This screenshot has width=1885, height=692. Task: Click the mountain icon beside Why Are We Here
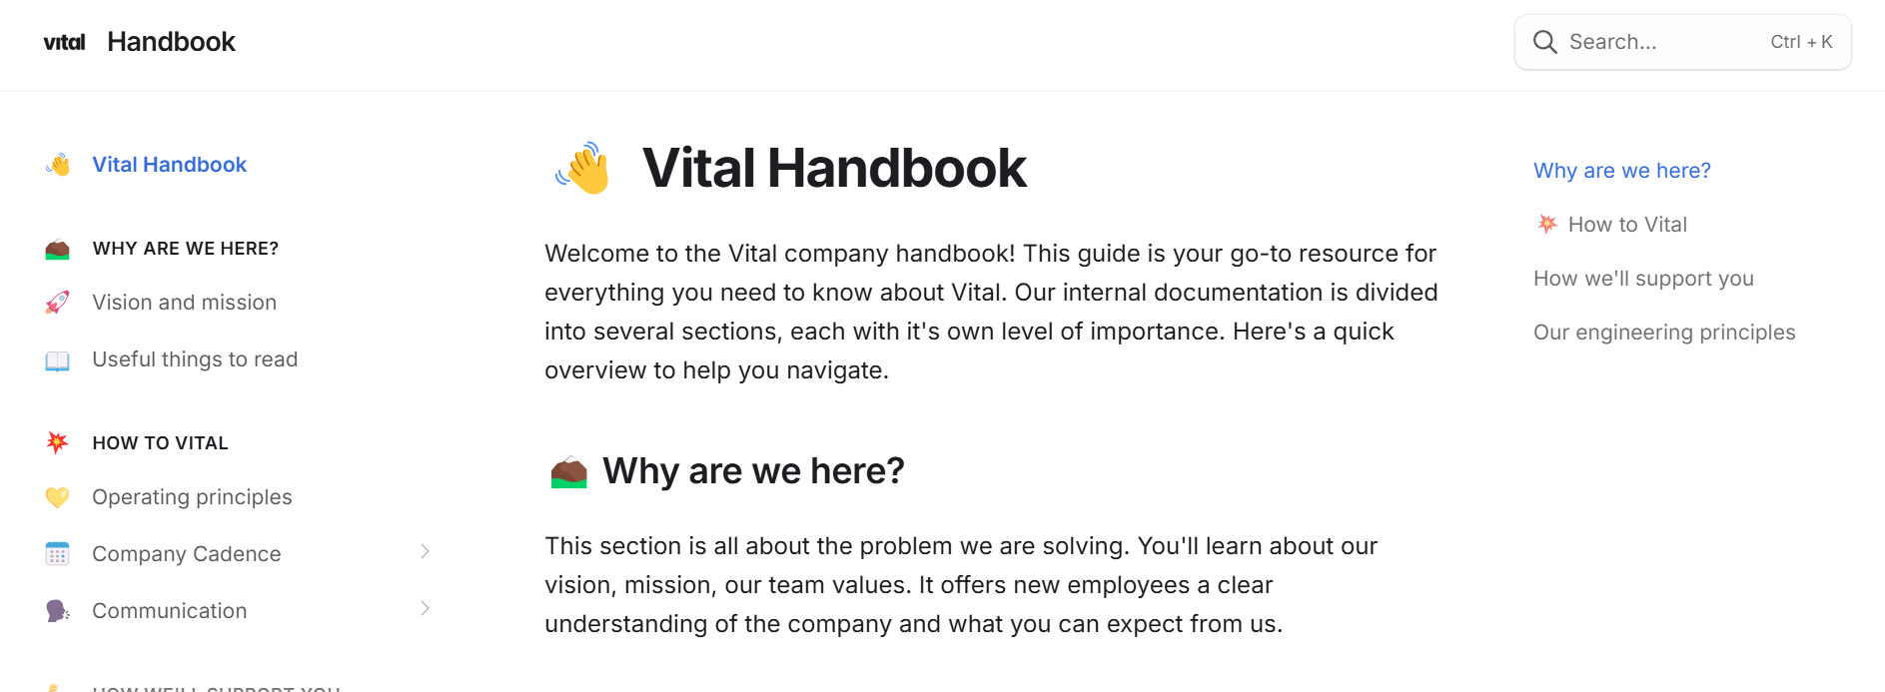(58, 249)
